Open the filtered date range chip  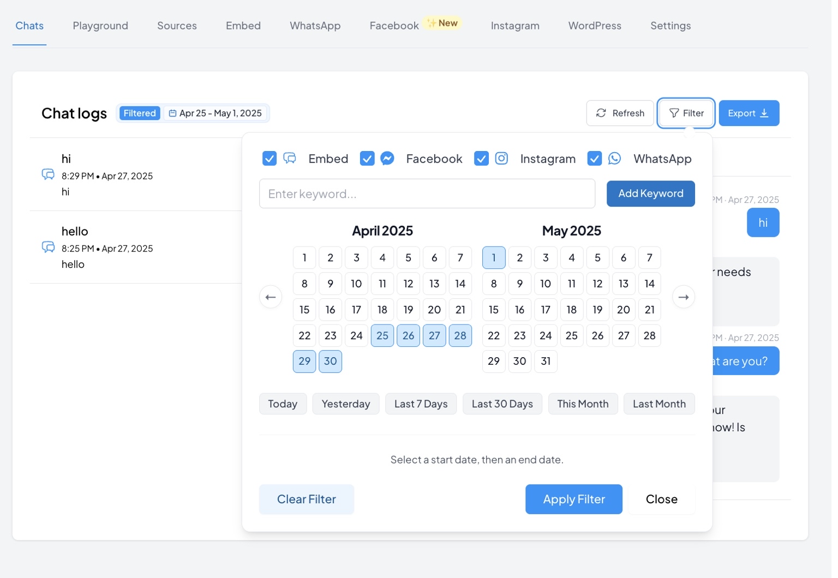(x=215, y=113)
